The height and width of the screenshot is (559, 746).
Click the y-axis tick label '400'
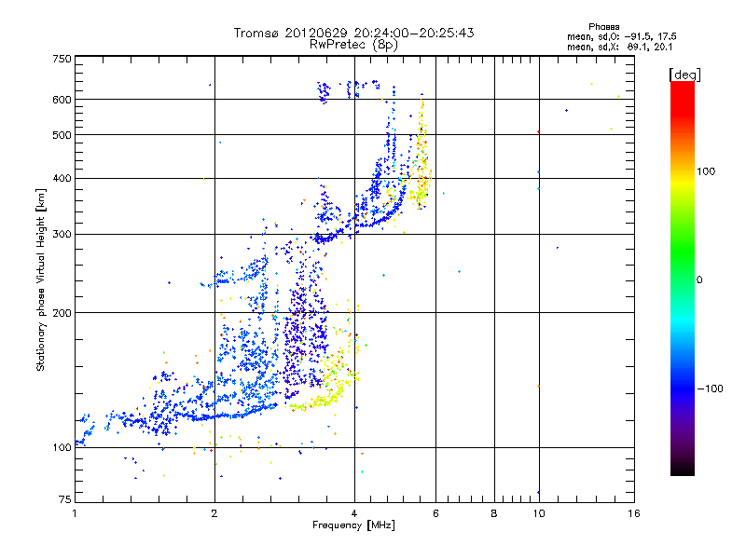pos(62,178)
